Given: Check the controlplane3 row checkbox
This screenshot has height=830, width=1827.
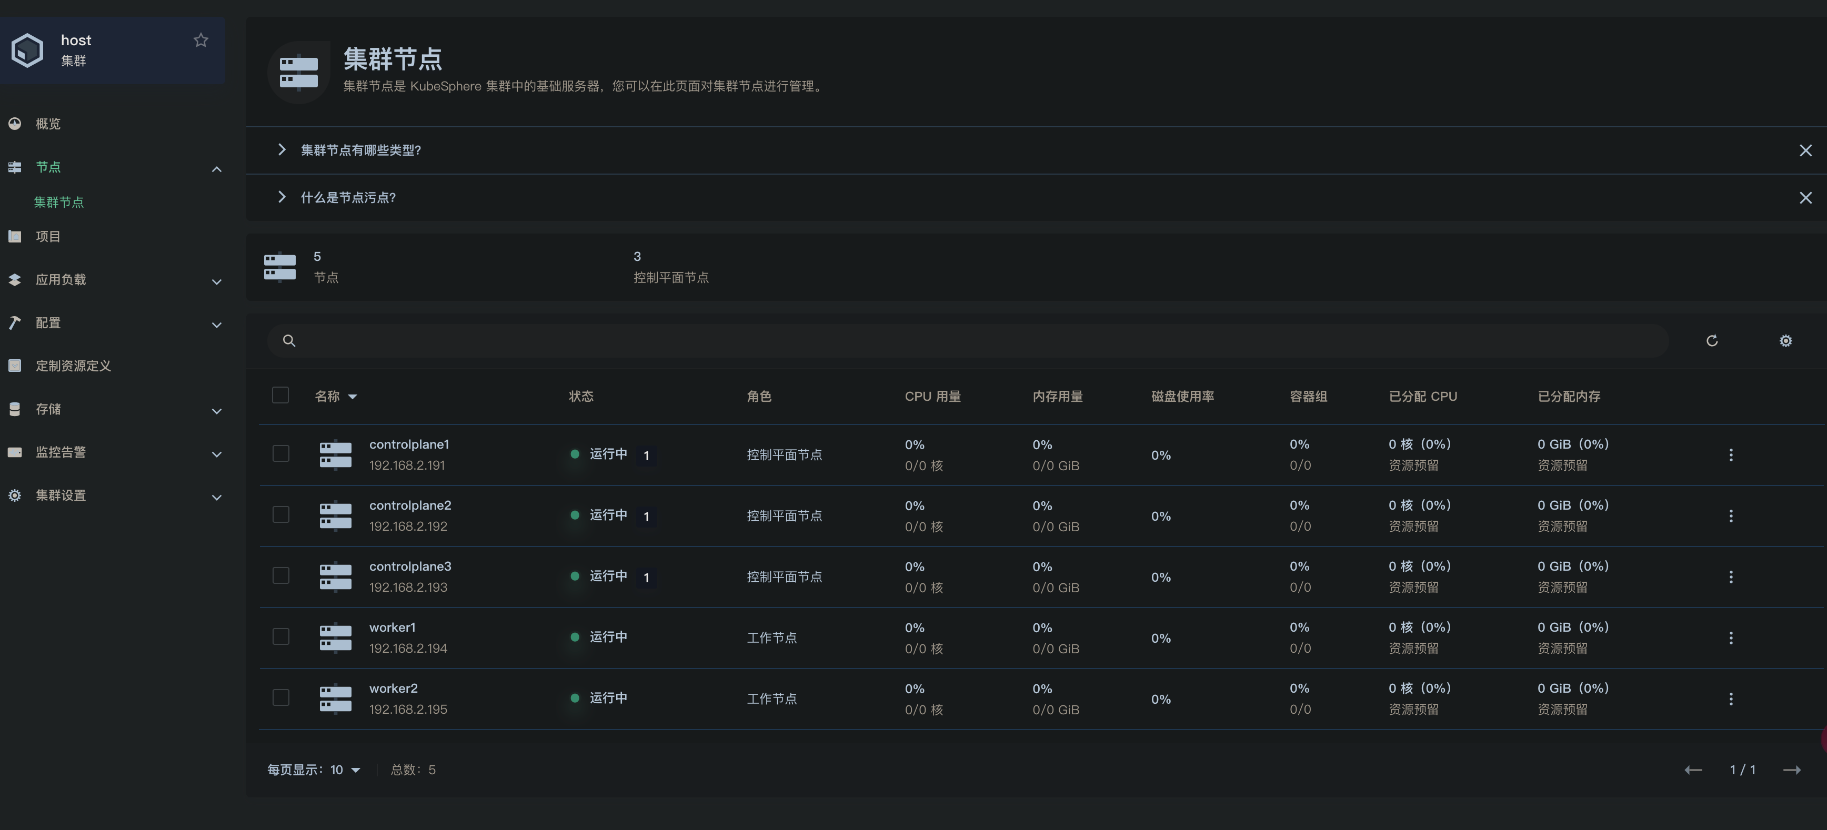Looking at the screenshot, I should coord(281,575).
